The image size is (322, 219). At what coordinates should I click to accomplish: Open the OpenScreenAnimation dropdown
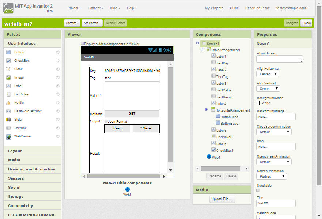click(274, 162)
